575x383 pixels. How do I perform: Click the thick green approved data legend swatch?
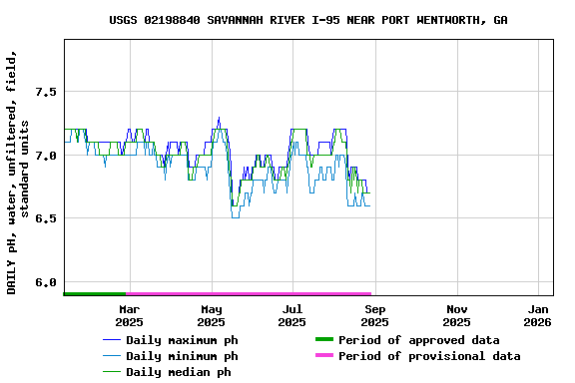click(x=324, y=339)
